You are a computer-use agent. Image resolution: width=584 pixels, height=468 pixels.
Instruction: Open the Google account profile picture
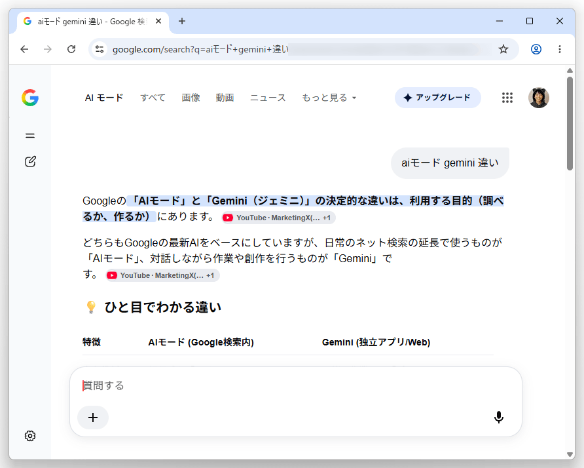[539, 98]
